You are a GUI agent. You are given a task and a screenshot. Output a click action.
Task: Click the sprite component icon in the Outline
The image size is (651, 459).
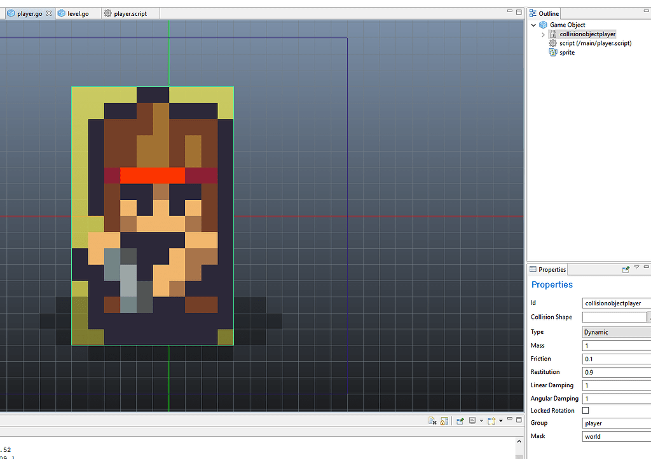[x=552, y=52]
